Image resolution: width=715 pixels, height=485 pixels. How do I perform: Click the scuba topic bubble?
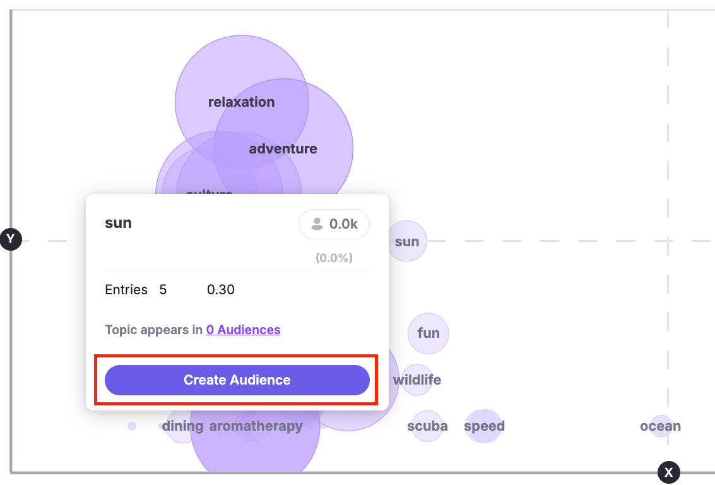[x=427, y=426]
